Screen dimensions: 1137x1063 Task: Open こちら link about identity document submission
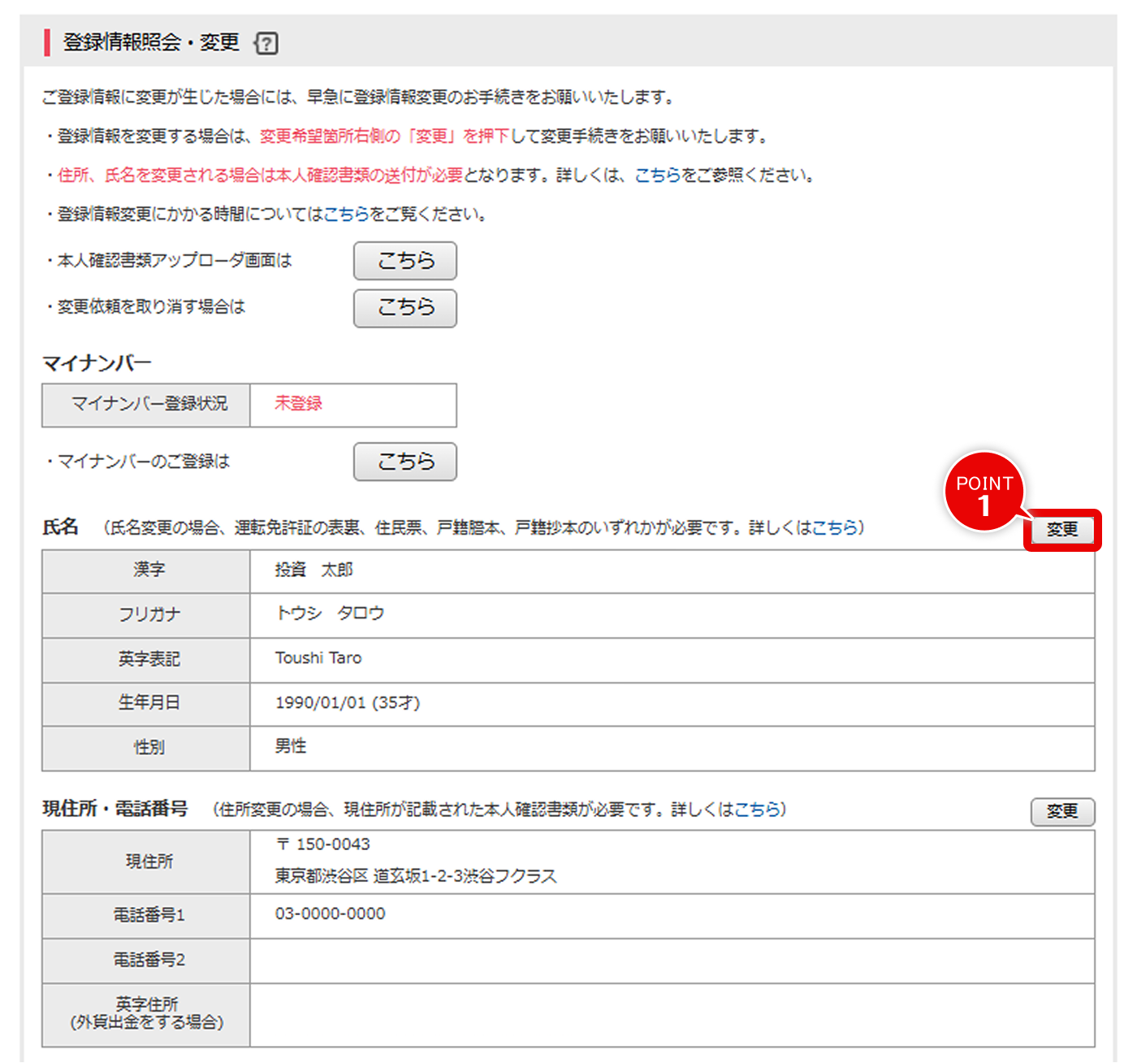[656, 175]
